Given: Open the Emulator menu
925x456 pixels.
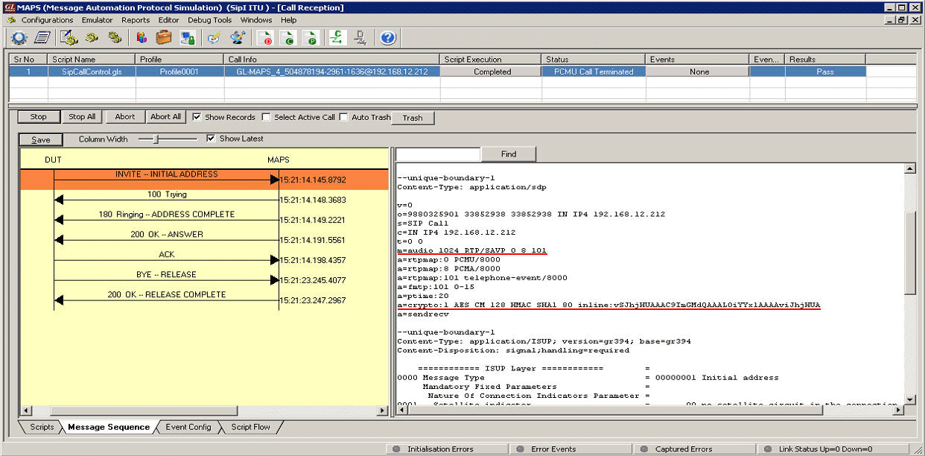Looking at the screenshot, I should [98, 20].
